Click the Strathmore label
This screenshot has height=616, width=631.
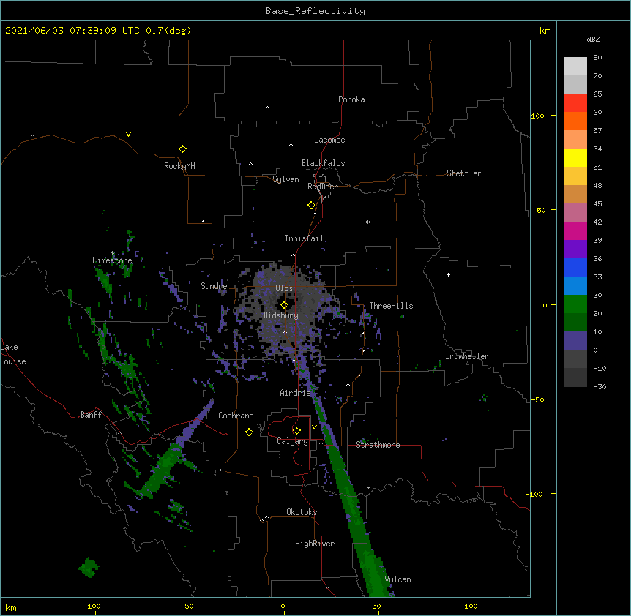coord(378,445)
